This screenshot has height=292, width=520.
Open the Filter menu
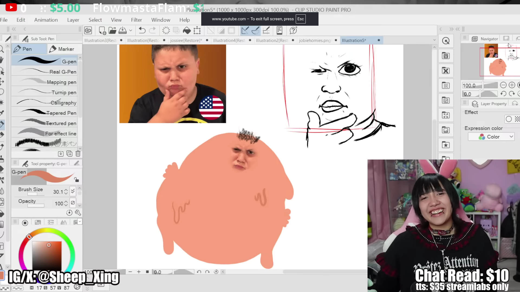click(x=136, y=20)
